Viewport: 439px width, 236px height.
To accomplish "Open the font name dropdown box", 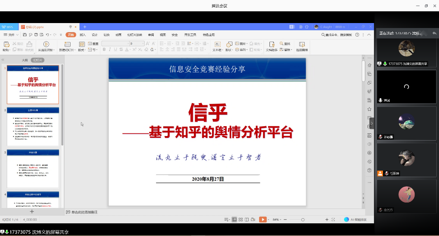I will click(115, 43).
